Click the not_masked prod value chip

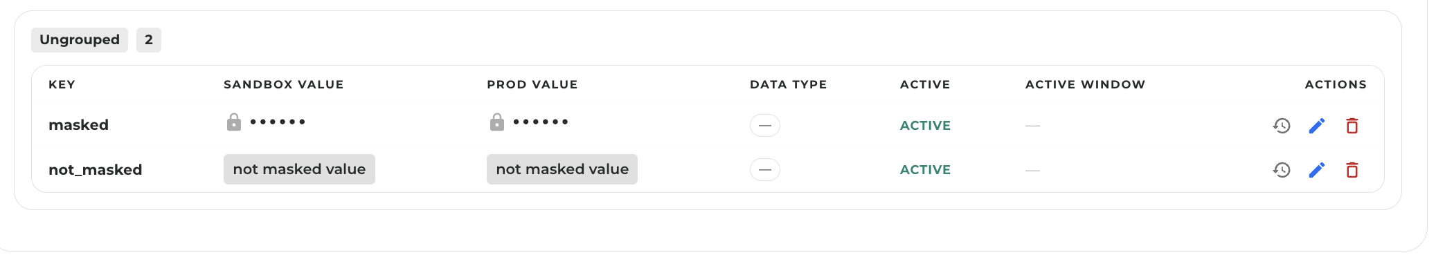562,169
